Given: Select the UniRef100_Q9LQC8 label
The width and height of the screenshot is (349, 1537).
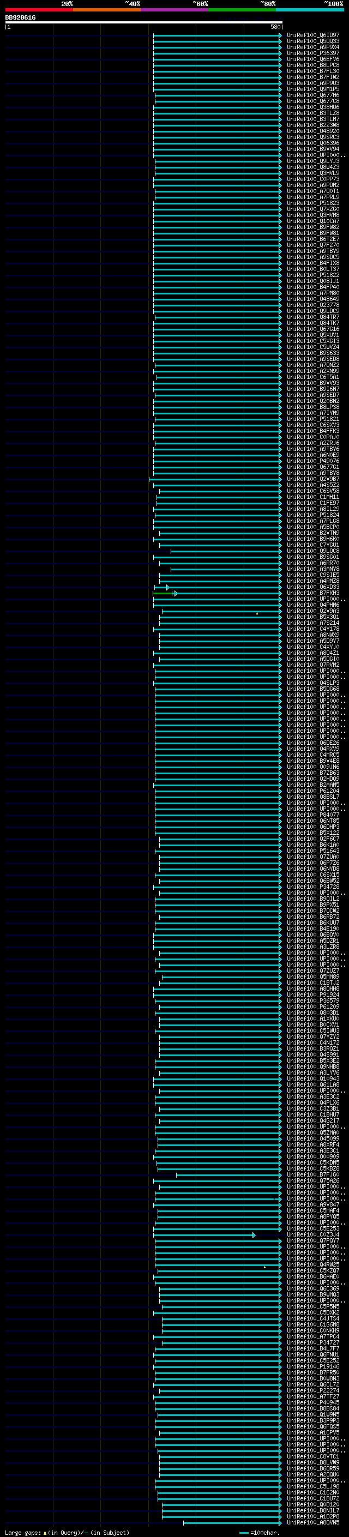Looking at the screenshot, I should click(313, 551).
